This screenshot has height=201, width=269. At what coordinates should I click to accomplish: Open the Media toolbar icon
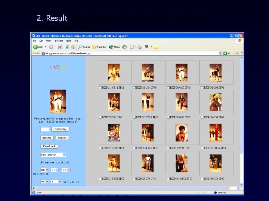(x=111, y=47)
